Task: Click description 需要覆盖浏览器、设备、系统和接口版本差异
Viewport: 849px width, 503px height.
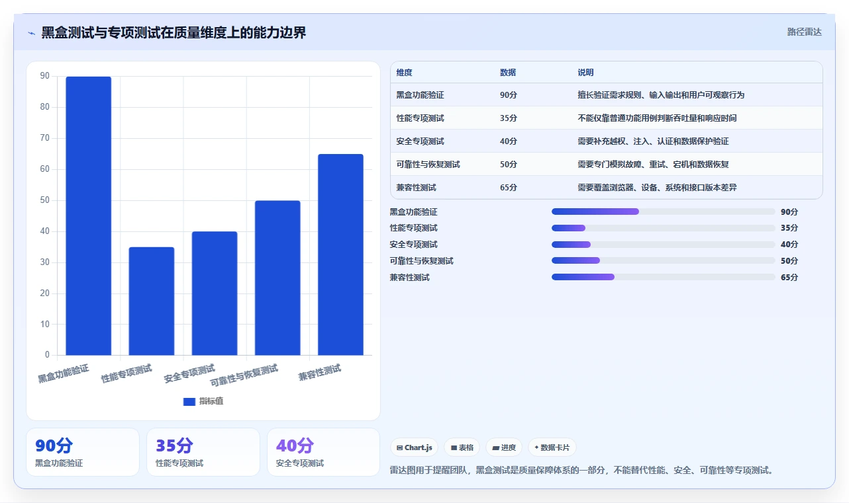Action: 657,188
